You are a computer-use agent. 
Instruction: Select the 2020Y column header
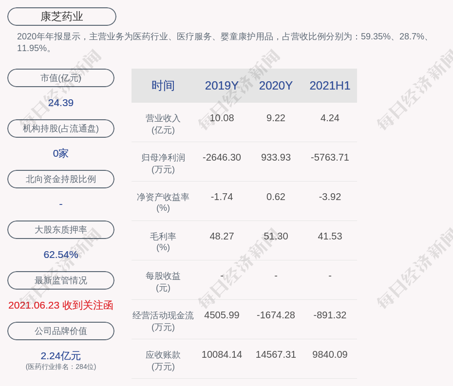(x=276, y=86)
